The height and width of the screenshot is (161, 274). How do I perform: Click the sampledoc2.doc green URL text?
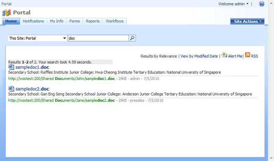click(x=61, y=101)
